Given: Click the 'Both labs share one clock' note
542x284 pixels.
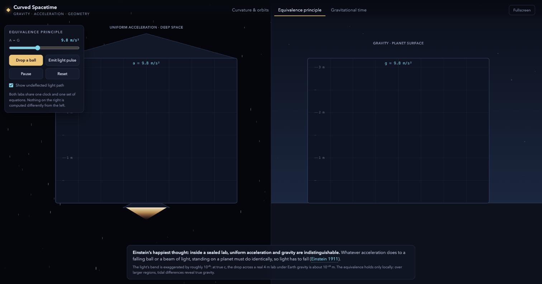Looking at the screenshot, I should tap(42, 100).
